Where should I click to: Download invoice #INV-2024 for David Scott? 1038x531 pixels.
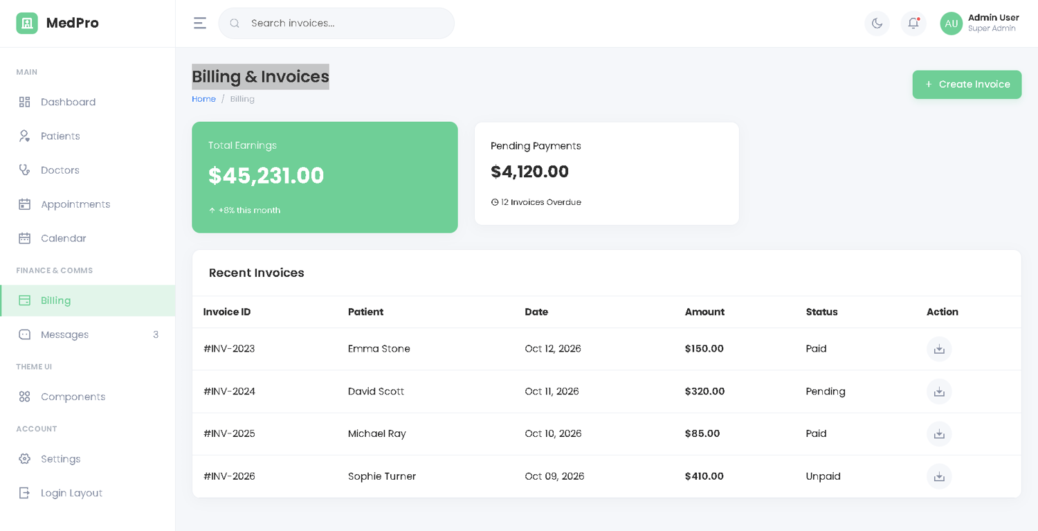pos(939,392)
